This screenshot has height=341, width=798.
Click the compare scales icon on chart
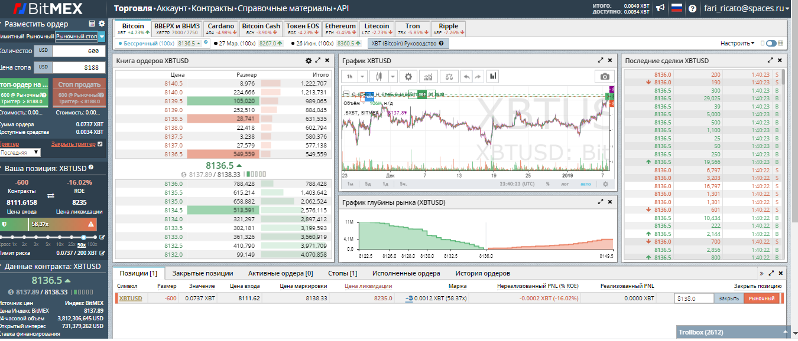click(449, 77)
